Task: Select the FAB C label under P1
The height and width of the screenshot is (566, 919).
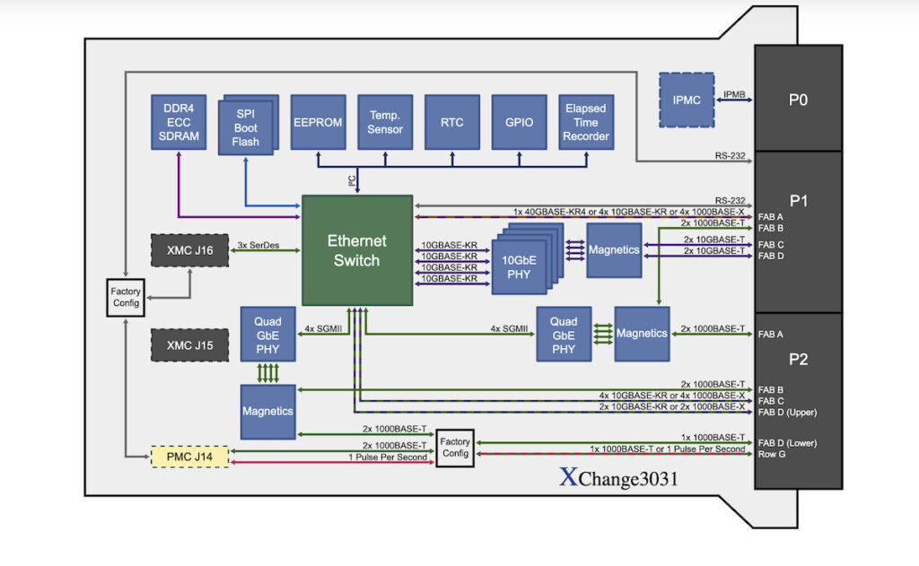Action: pyautogui.click(x=771, y=244)
